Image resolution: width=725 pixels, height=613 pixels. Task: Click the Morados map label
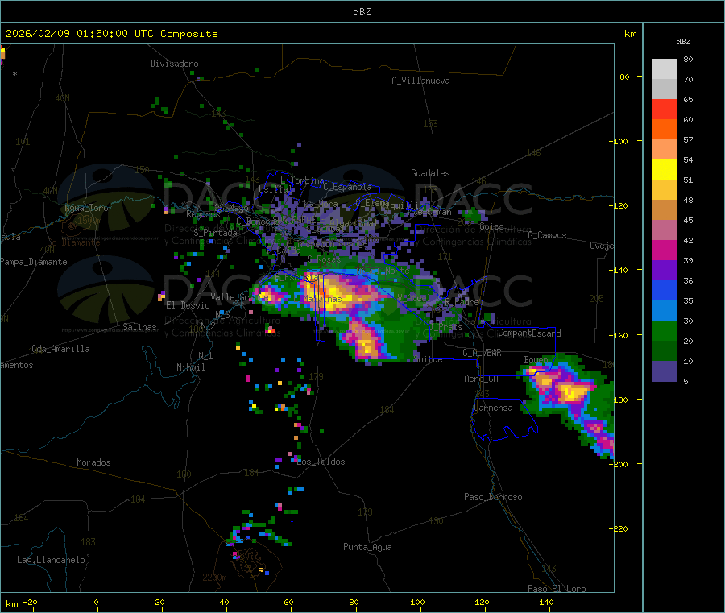(93, 462)
